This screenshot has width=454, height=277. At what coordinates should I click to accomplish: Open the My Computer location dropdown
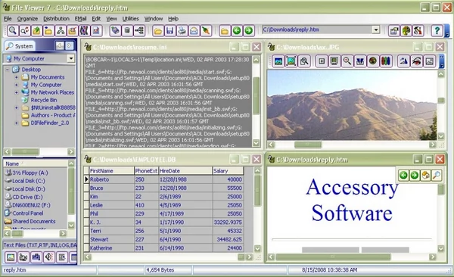tap(71, 58)
